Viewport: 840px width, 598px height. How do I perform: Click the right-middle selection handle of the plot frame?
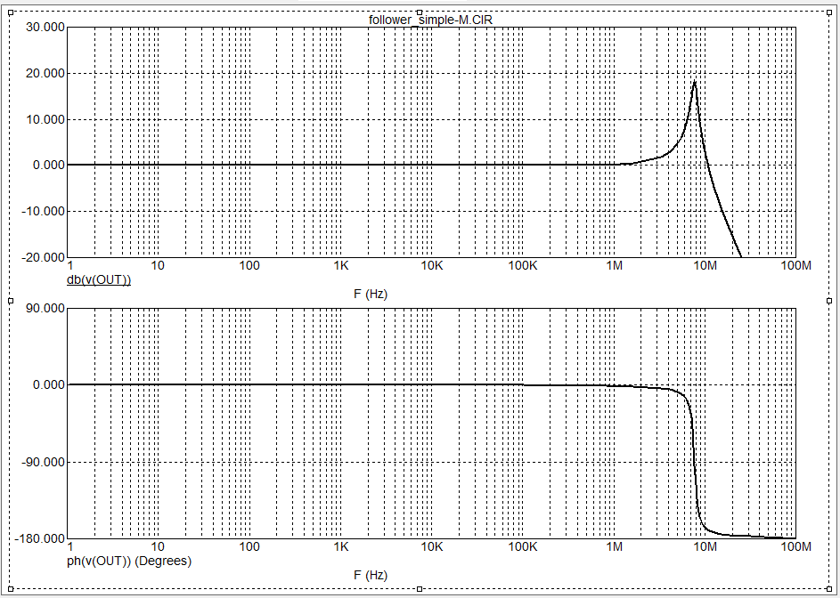[x=829, y=301]
